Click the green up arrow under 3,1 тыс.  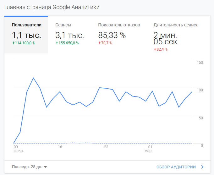coord(57,43)
